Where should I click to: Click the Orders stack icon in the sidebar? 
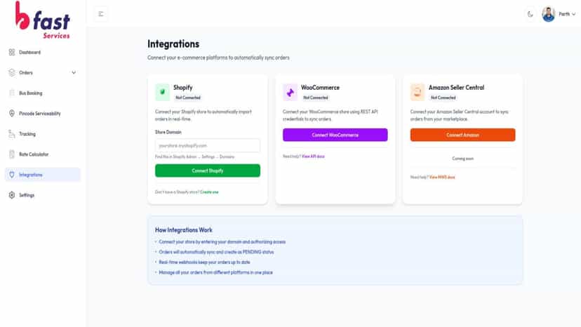click(12, 73)
